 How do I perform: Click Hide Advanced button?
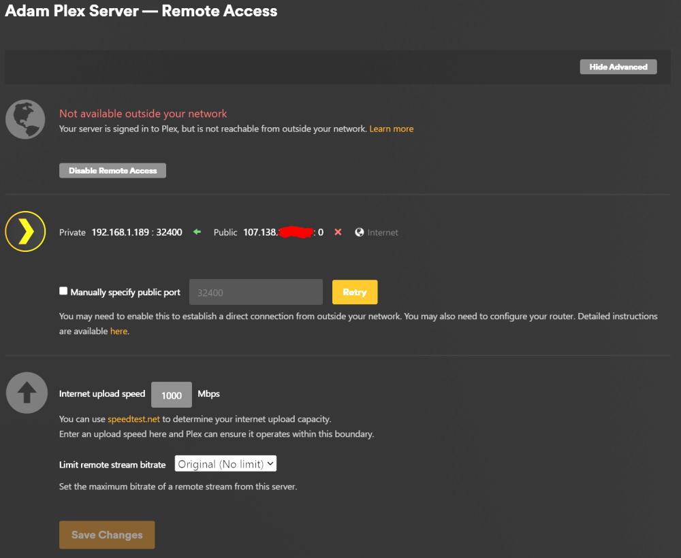coord(618,67)
